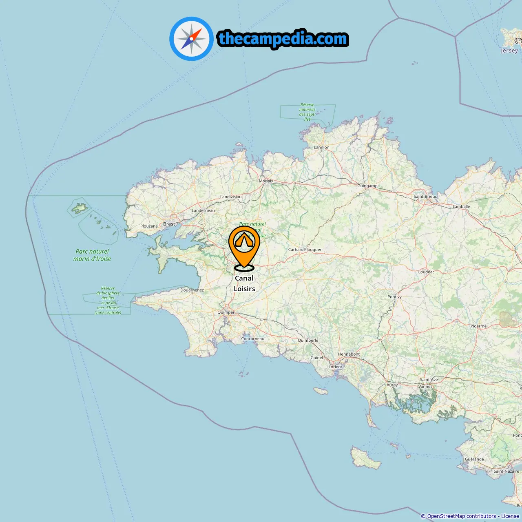Open the thecampedia.com site title
This screenshot has width=522, height=522.
[283, 39]
